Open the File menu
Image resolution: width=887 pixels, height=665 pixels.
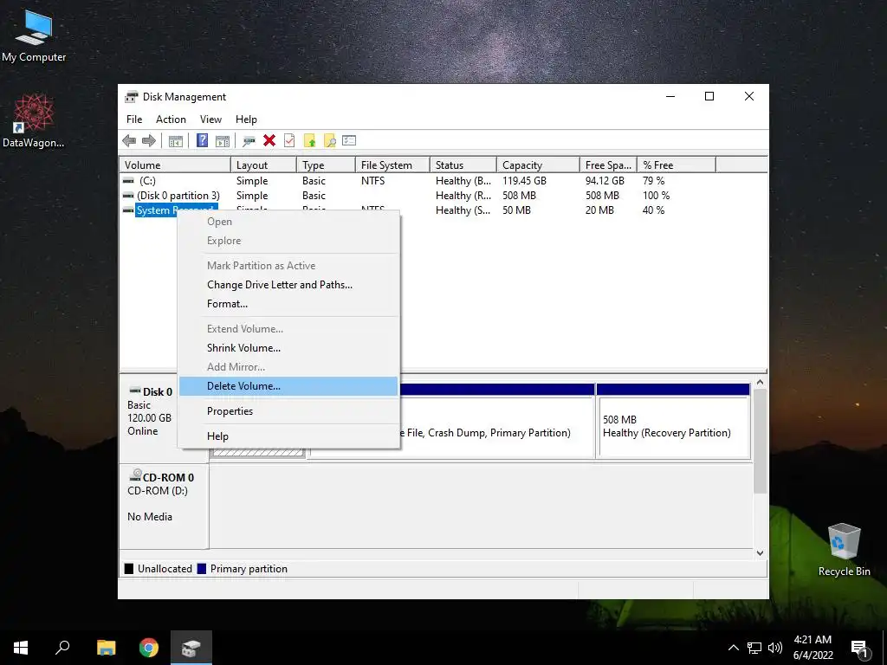pos(134,119)
